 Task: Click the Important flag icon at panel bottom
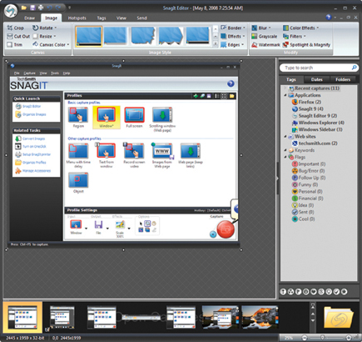pyautogui.click(x=283, y=292)
